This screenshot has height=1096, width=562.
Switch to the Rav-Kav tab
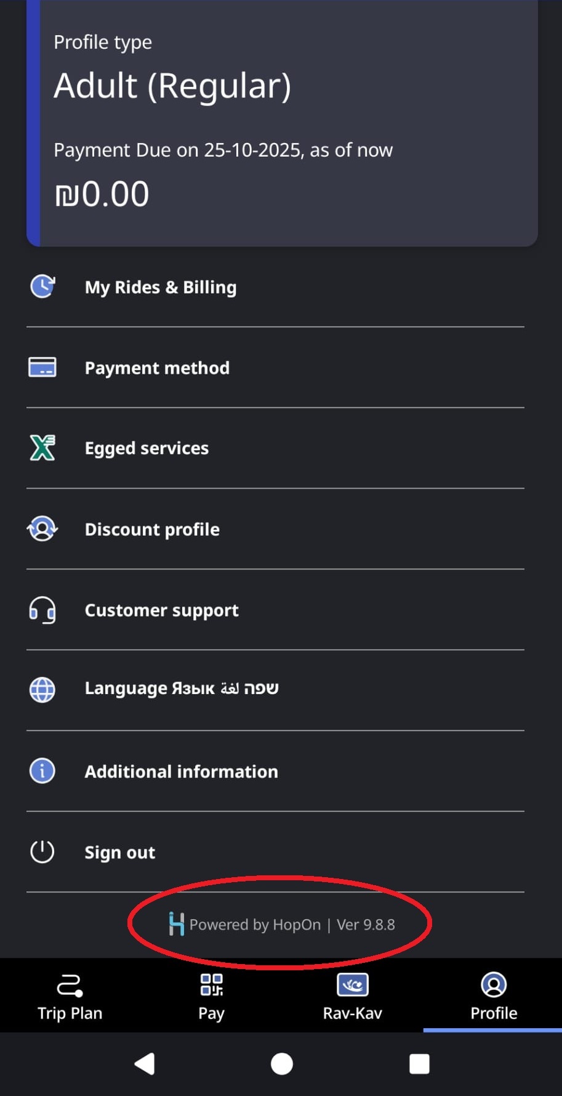352,996
